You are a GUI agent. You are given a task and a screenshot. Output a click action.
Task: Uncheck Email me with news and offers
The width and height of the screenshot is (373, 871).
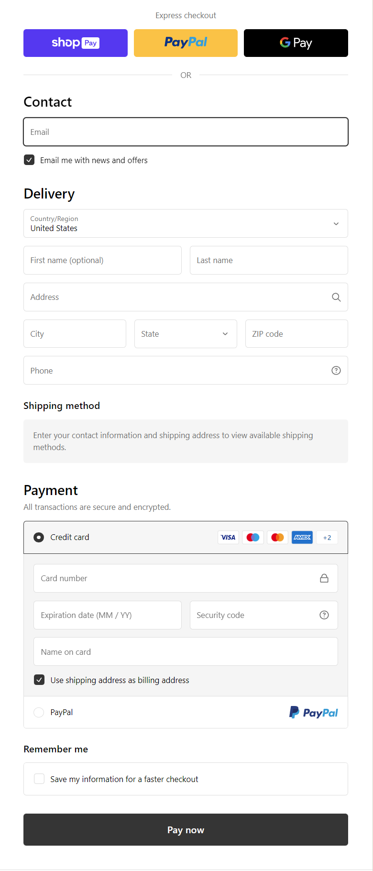pos(29,160)
